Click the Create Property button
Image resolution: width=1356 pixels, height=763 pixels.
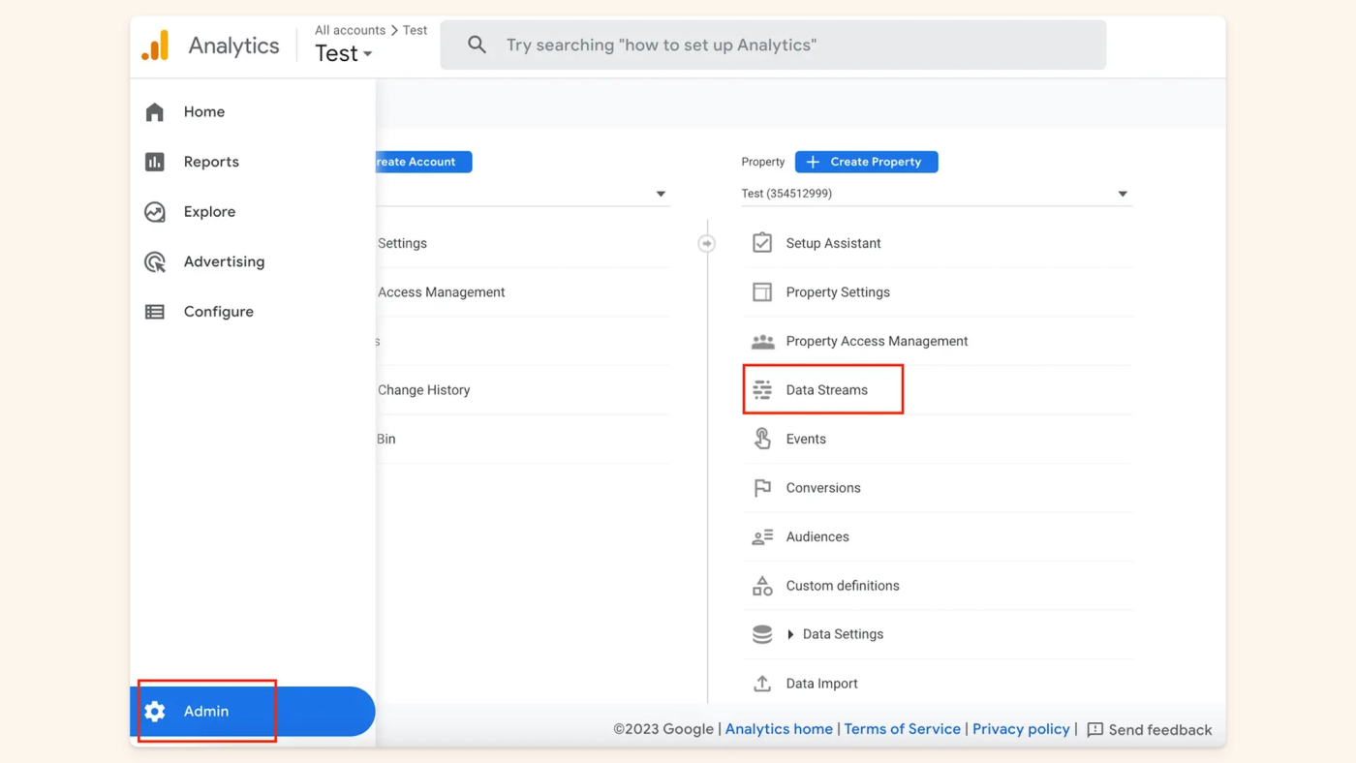coord(866,162)
